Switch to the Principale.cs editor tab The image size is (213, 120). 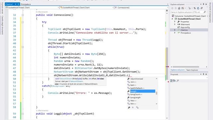(x=26, y=4)
